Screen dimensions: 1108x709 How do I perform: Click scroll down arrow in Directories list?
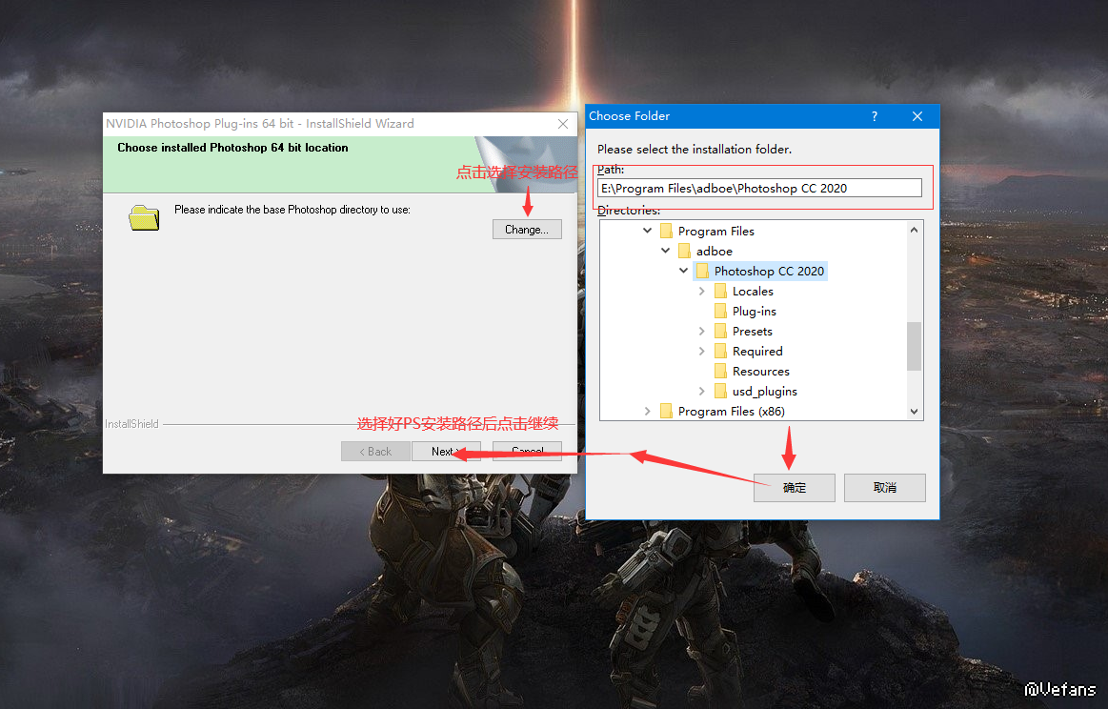click(915, 412)
